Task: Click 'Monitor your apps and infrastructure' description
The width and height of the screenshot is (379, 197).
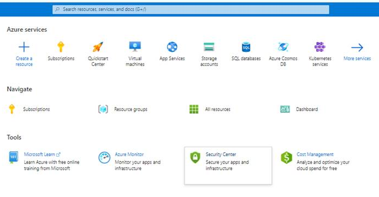Action: coord(138,165)
